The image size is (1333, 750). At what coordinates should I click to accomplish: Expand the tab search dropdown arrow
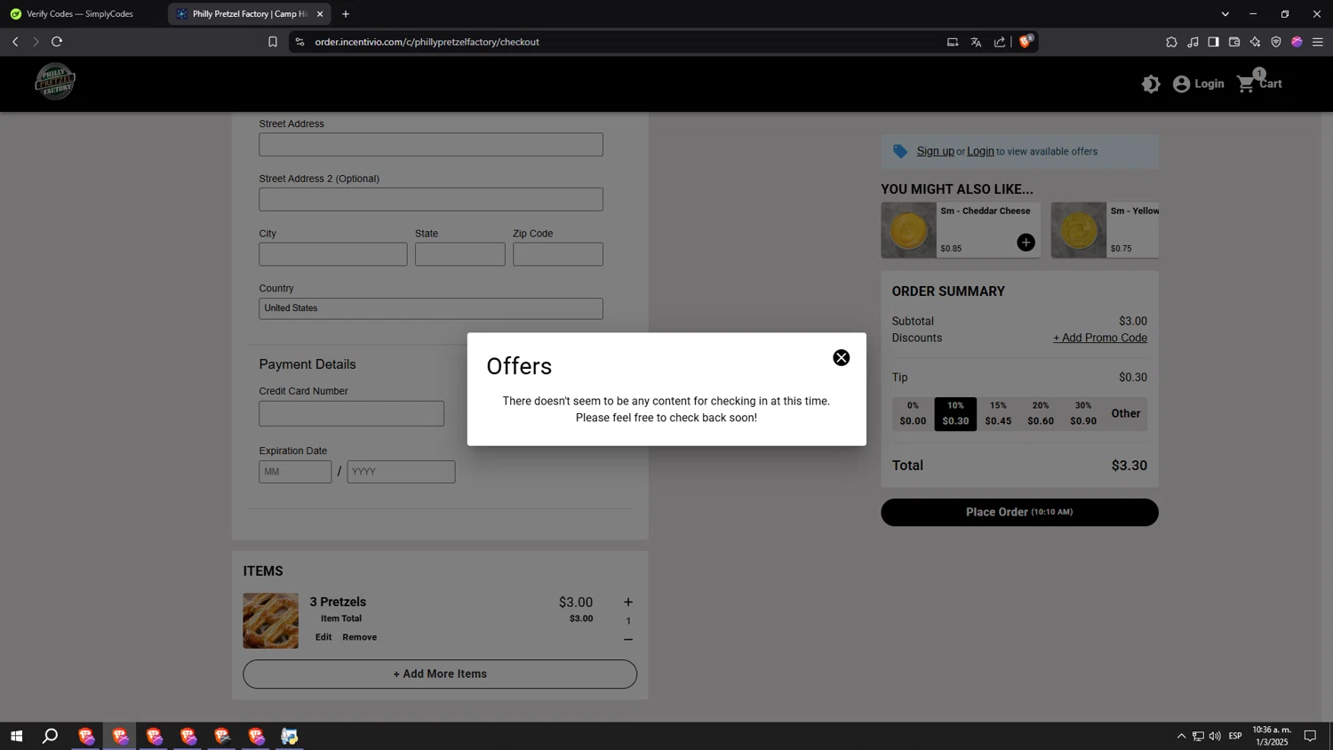1225,13
